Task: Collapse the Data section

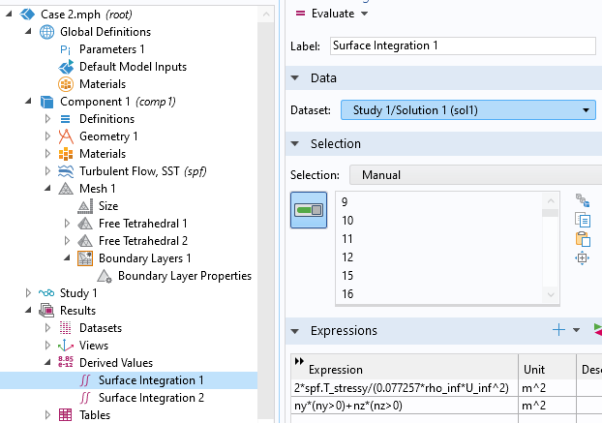Action: [296, 78]
